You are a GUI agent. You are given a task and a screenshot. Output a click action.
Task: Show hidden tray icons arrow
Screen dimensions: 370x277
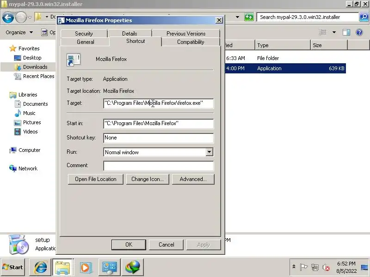294,267
